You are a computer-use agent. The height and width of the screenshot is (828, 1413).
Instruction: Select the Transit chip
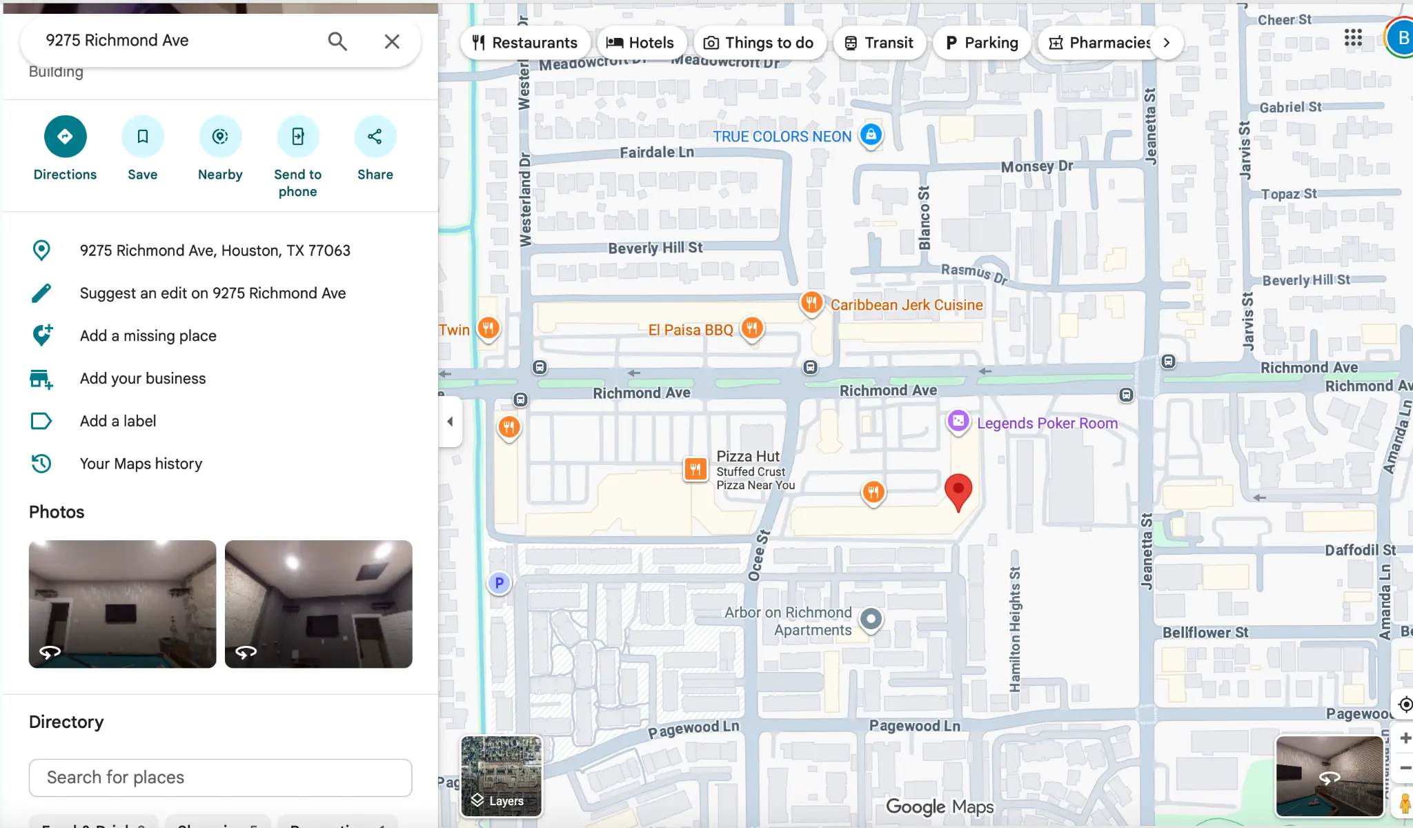[879, 43]
